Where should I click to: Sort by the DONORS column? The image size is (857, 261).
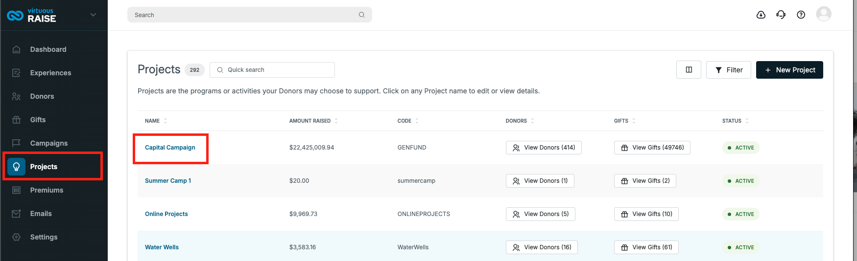(520, 121)
